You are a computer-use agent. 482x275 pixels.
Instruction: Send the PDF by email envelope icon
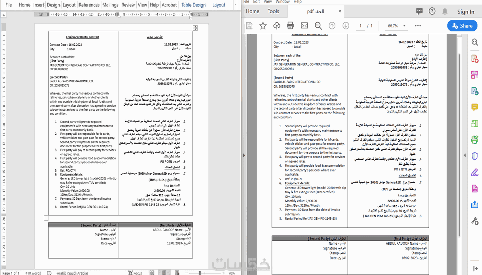coord(304,26)
